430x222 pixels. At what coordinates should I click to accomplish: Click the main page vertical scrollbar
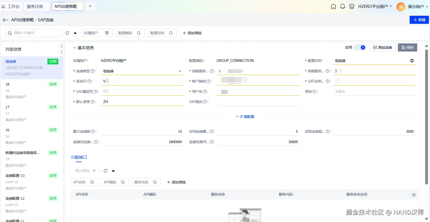426,117
